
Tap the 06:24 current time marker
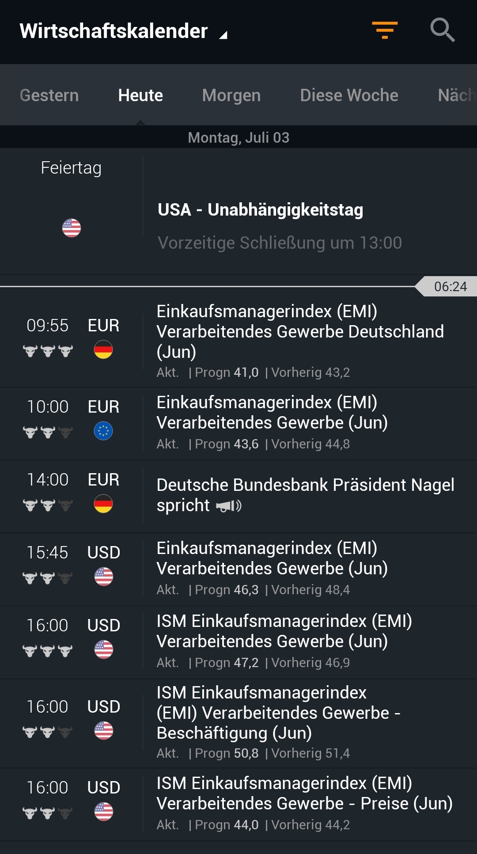coord(450,286)
